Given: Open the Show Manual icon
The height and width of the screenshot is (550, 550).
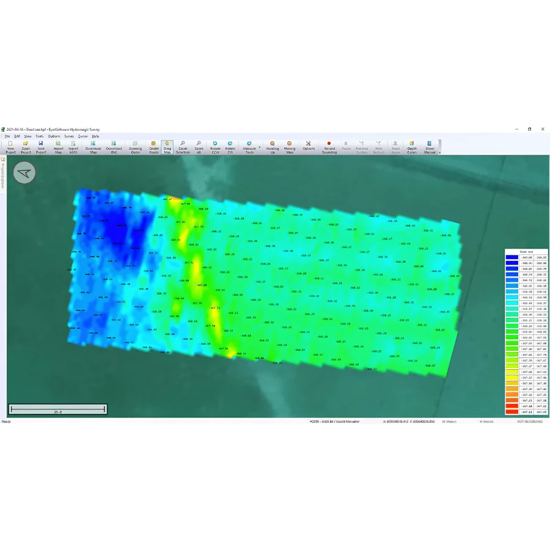Looking at the screenshot, I should pyautogui.click(x=430, y=147).
